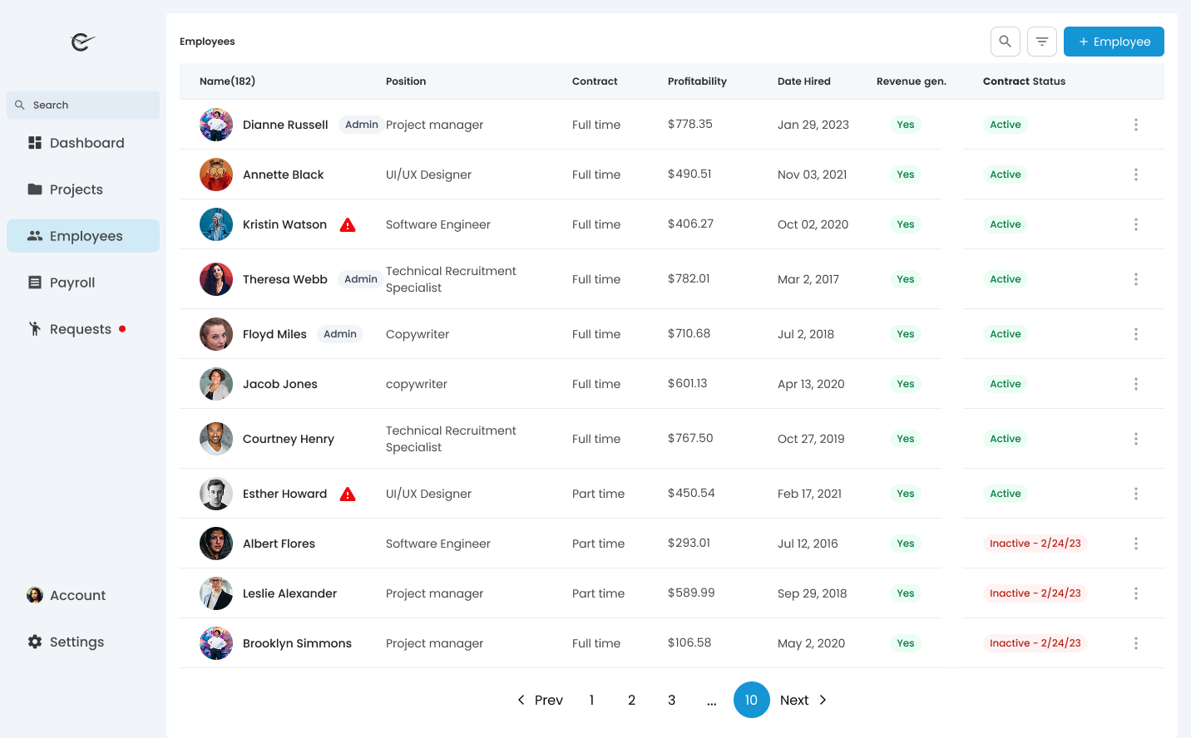This screenshot has width=1191, height=738.
Task: Open Settings via the gear icon
Action: point(35,642)
